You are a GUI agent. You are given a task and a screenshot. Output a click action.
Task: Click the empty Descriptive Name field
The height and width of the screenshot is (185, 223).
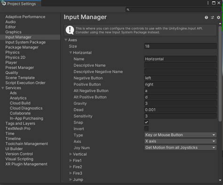180,65
